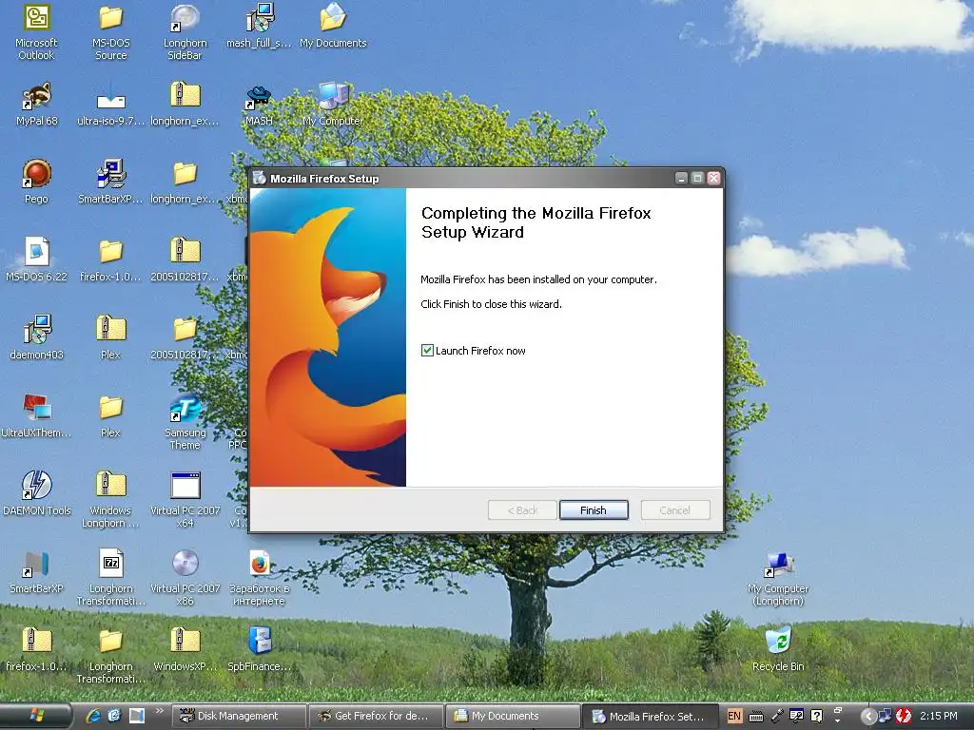Select MyPal 68 raccoon icon
974x730 pixels.
tap(36, 96)
